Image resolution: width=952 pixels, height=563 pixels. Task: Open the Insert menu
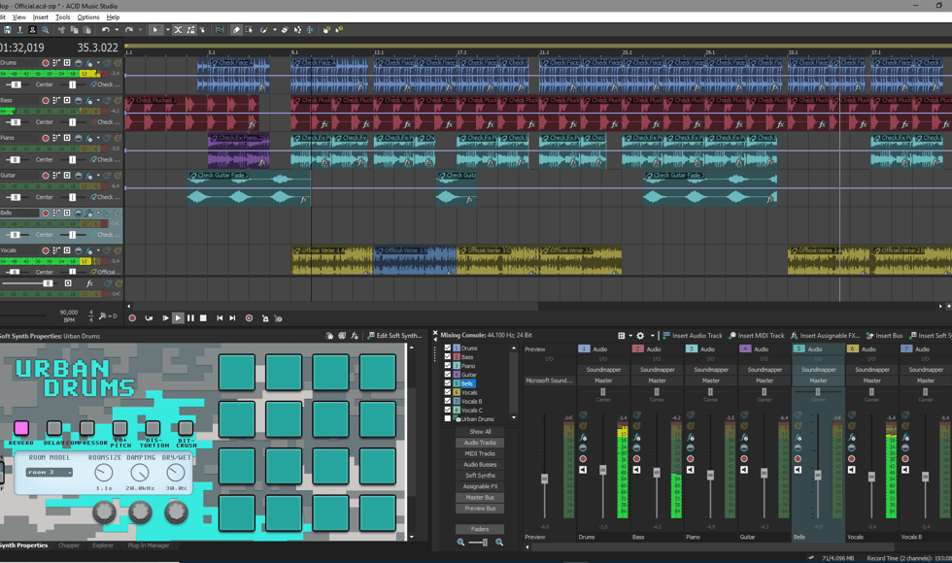point(40,17)
